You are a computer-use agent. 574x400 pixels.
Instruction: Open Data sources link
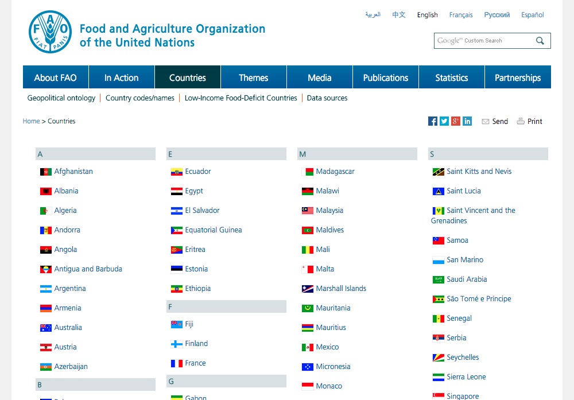(x=327, y=98)
